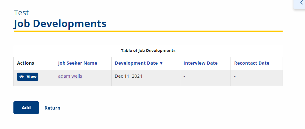Screen dimensions: 305x129
Task: Click the Dec 11, 2024 date cell
Action: 129,76
